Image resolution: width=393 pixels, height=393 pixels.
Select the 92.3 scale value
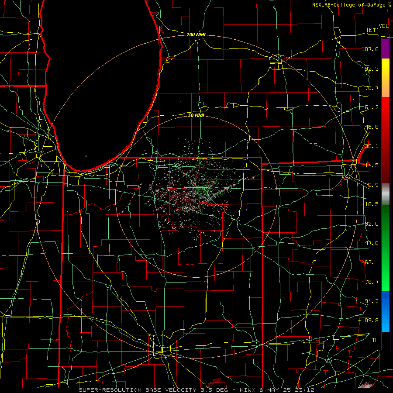click(x=372, y=69)
